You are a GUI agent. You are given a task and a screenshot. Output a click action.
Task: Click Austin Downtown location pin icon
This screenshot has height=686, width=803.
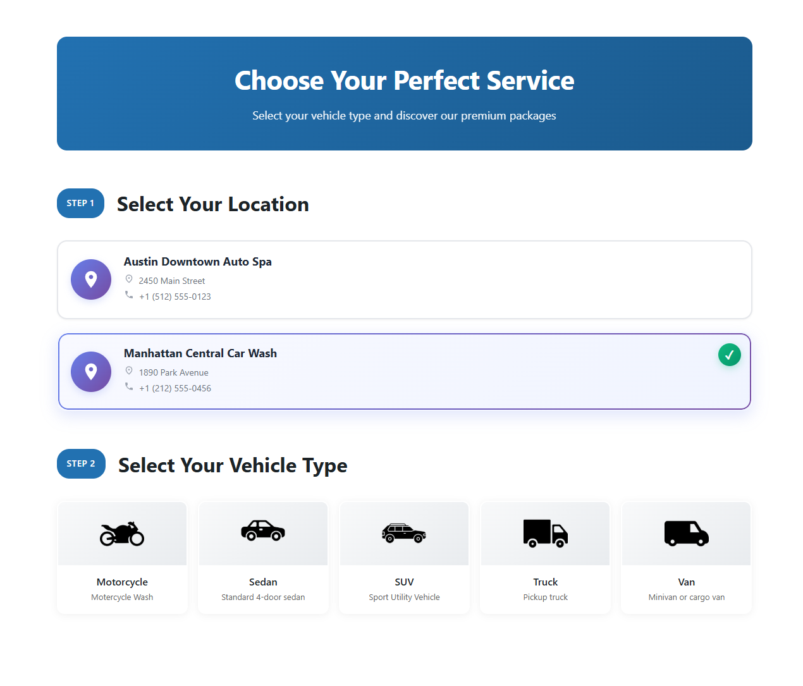91,279
